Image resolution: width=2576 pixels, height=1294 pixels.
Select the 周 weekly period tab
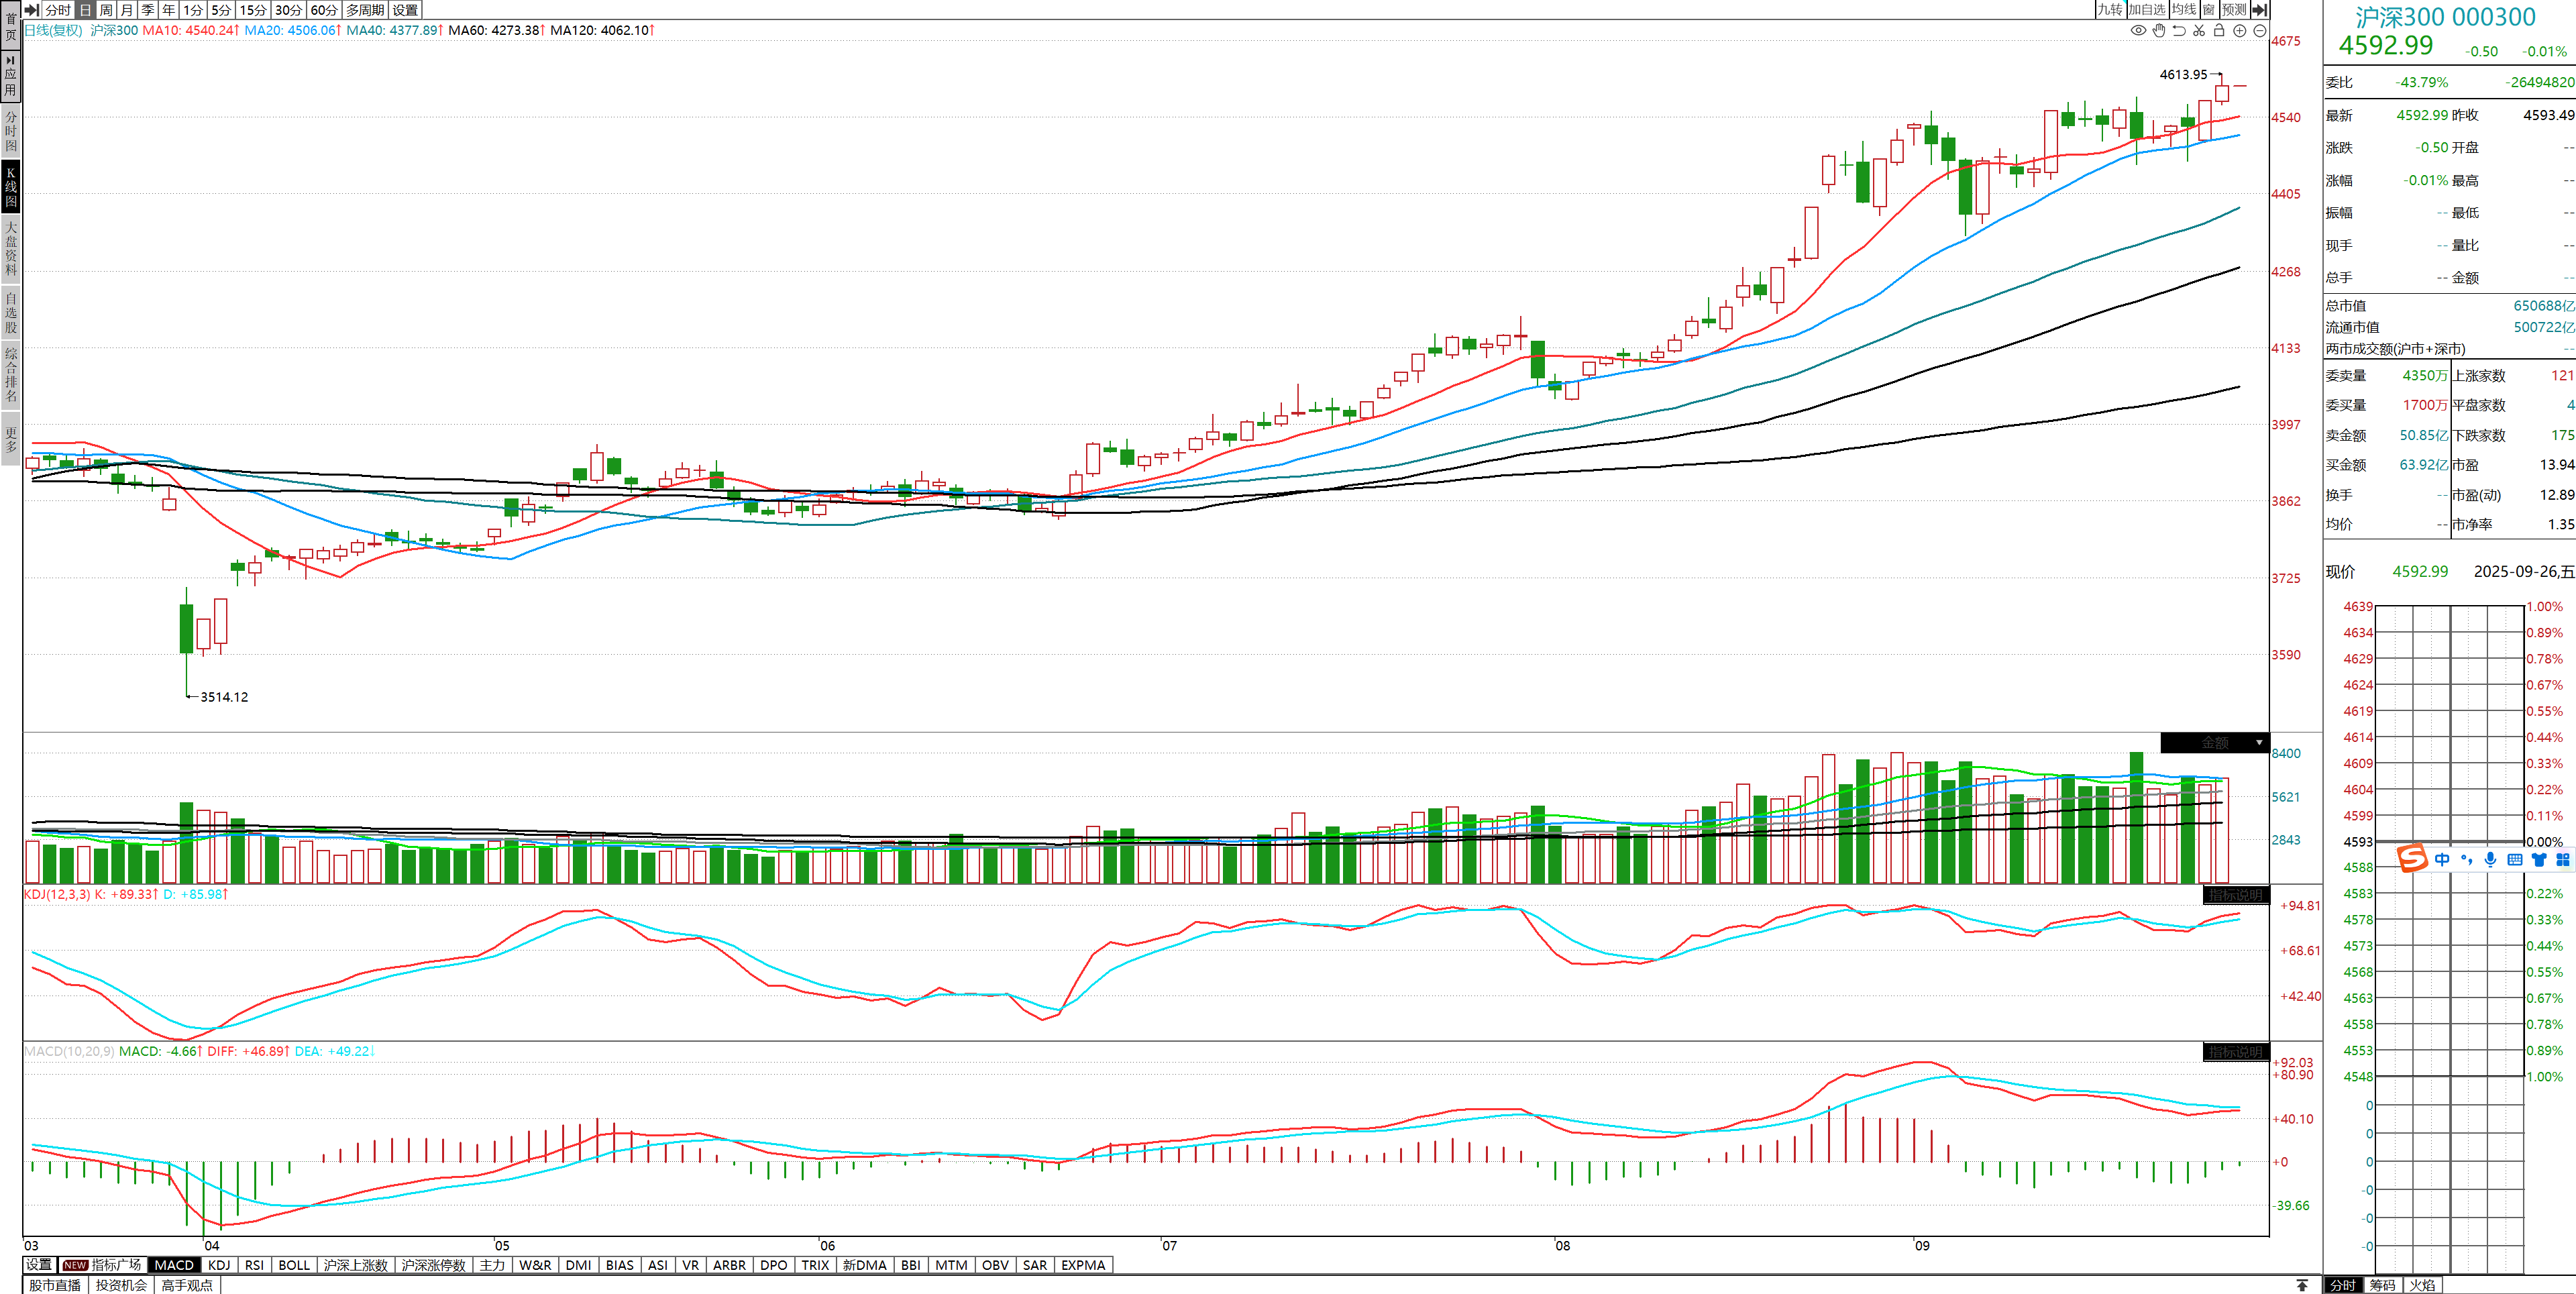106,9
